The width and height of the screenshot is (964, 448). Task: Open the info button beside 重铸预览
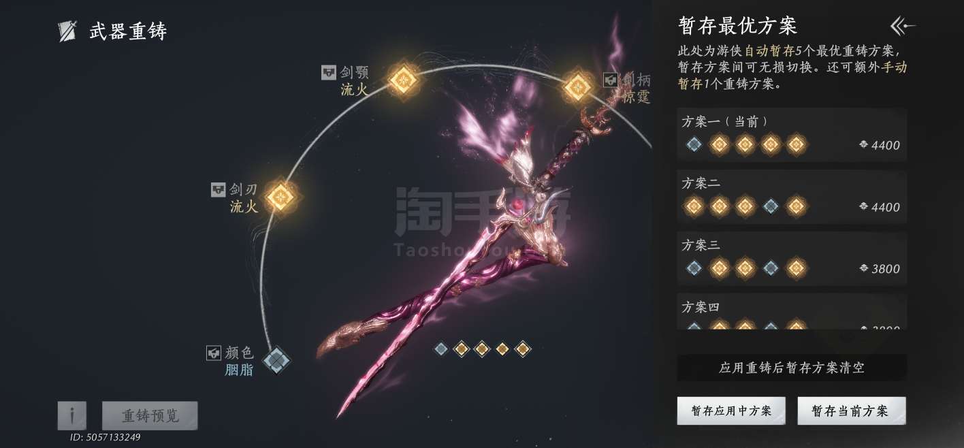coord(72,415)
